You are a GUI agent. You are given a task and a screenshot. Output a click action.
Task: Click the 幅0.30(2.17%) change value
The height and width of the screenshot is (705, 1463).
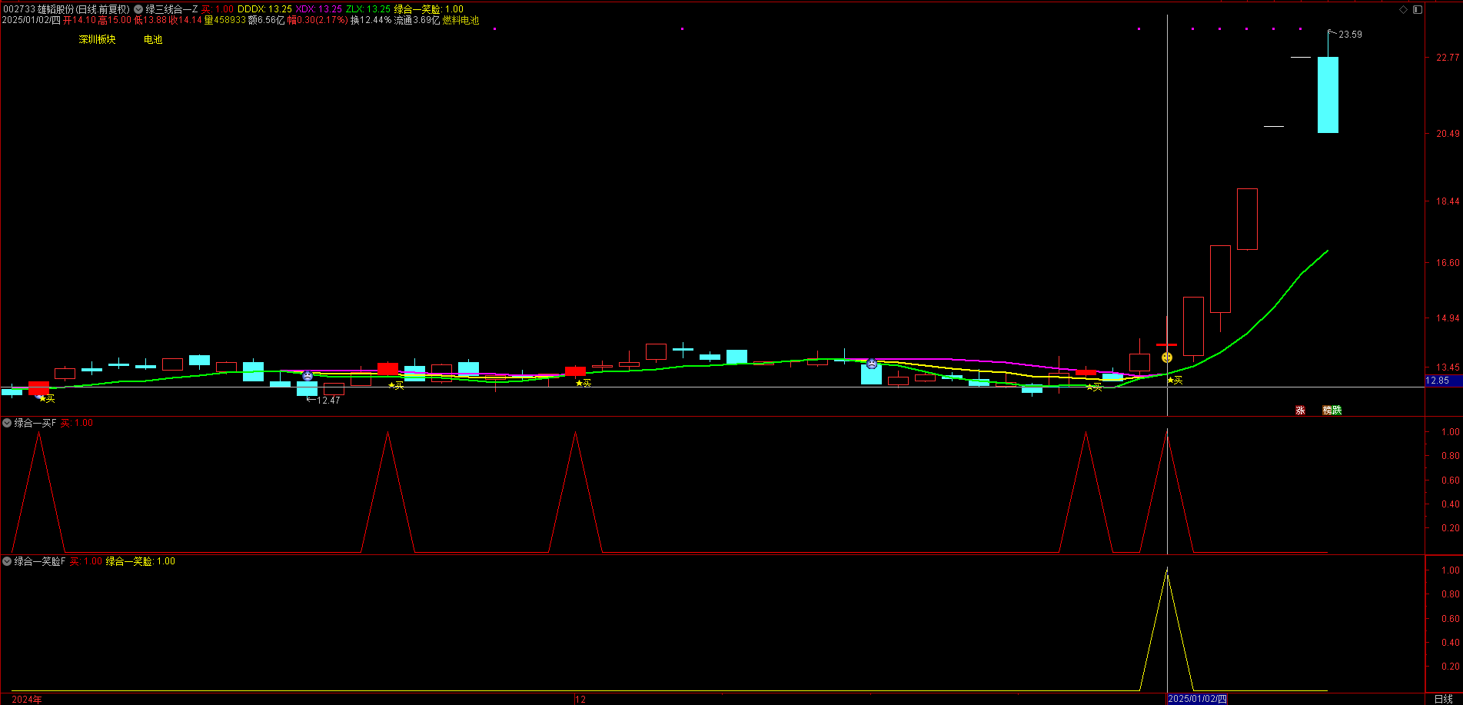pos(318,20)
